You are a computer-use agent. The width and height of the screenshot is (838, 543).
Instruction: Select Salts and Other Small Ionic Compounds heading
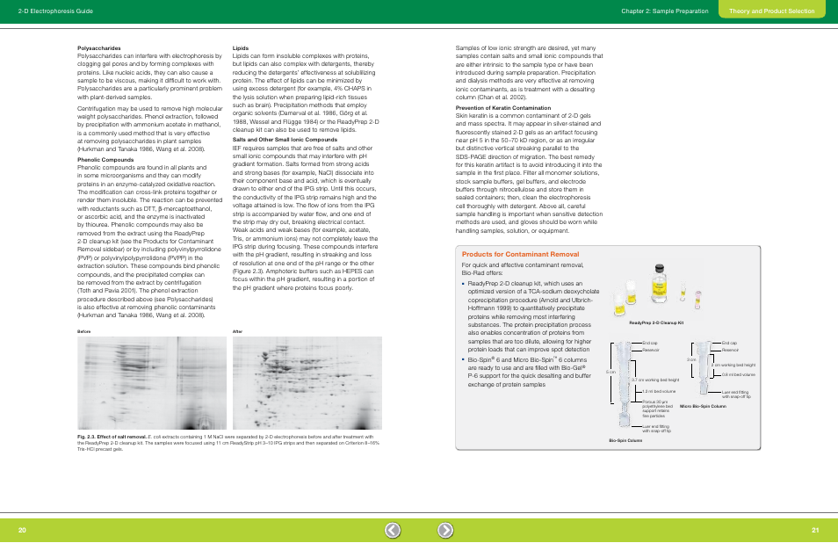[x=285, y=140]
